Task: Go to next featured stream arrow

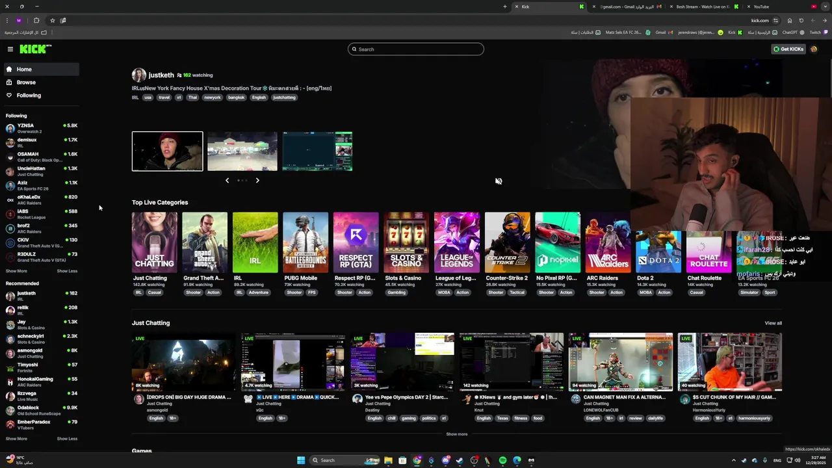Action: pos(257,181)
